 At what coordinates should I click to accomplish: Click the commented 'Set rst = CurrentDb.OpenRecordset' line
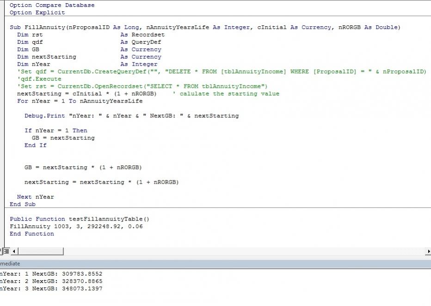coord(142,86)
